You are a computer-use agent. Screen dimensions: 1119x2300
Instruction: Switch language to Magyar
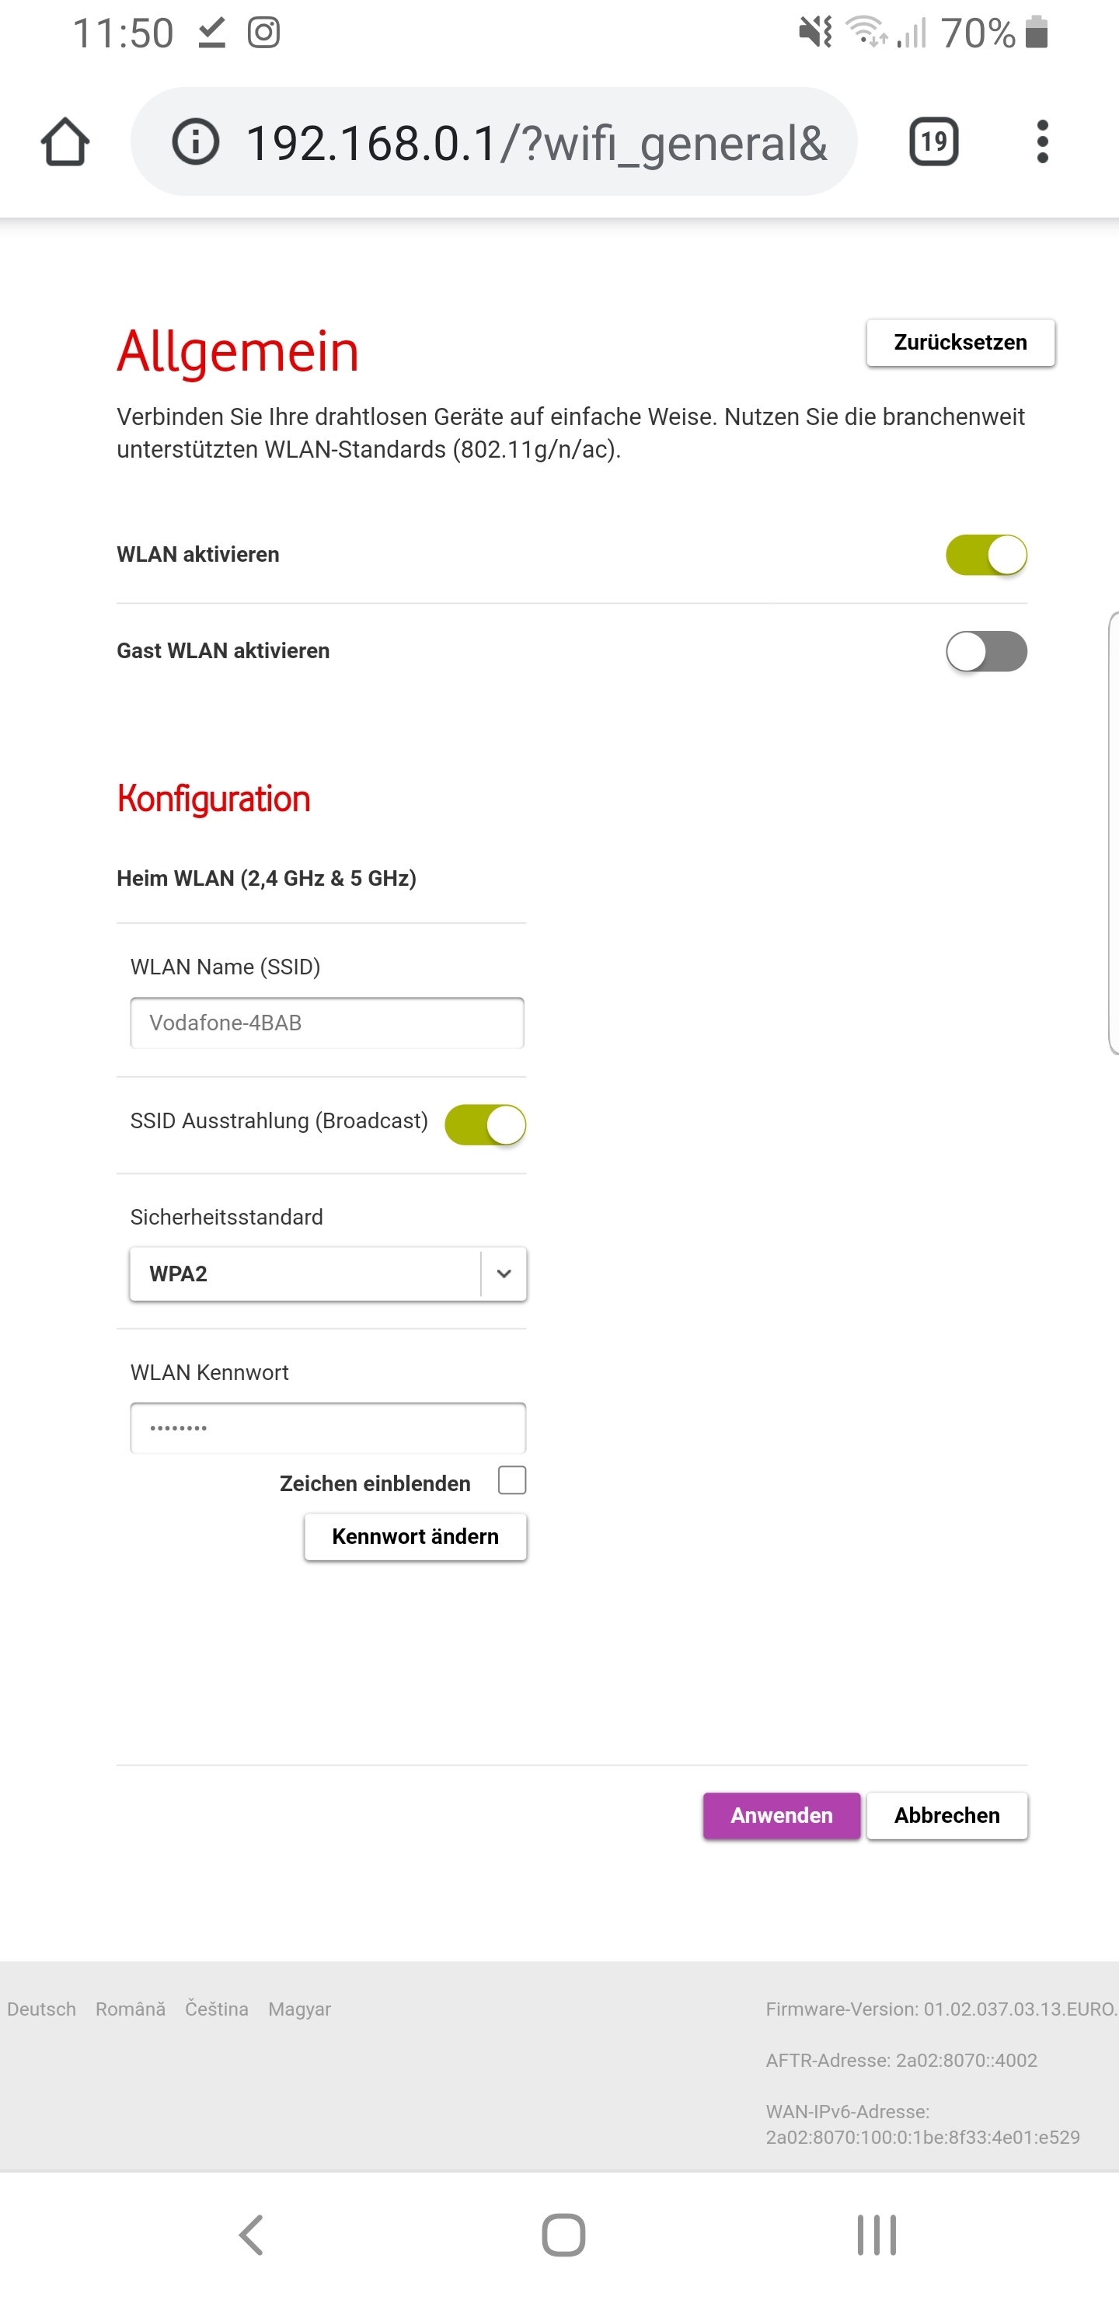299,2009
